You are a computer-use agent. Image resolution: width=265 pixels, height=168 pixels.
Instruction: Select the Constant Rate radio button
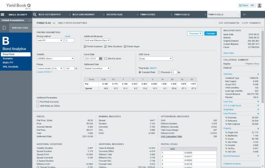pos(140,72)
